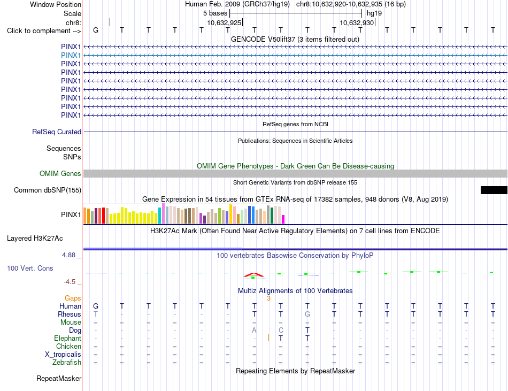Select the 'Chicken' alignment row label
Viewport: 508px width, 391px height.
pyautogui.click(x=68, y=346)
